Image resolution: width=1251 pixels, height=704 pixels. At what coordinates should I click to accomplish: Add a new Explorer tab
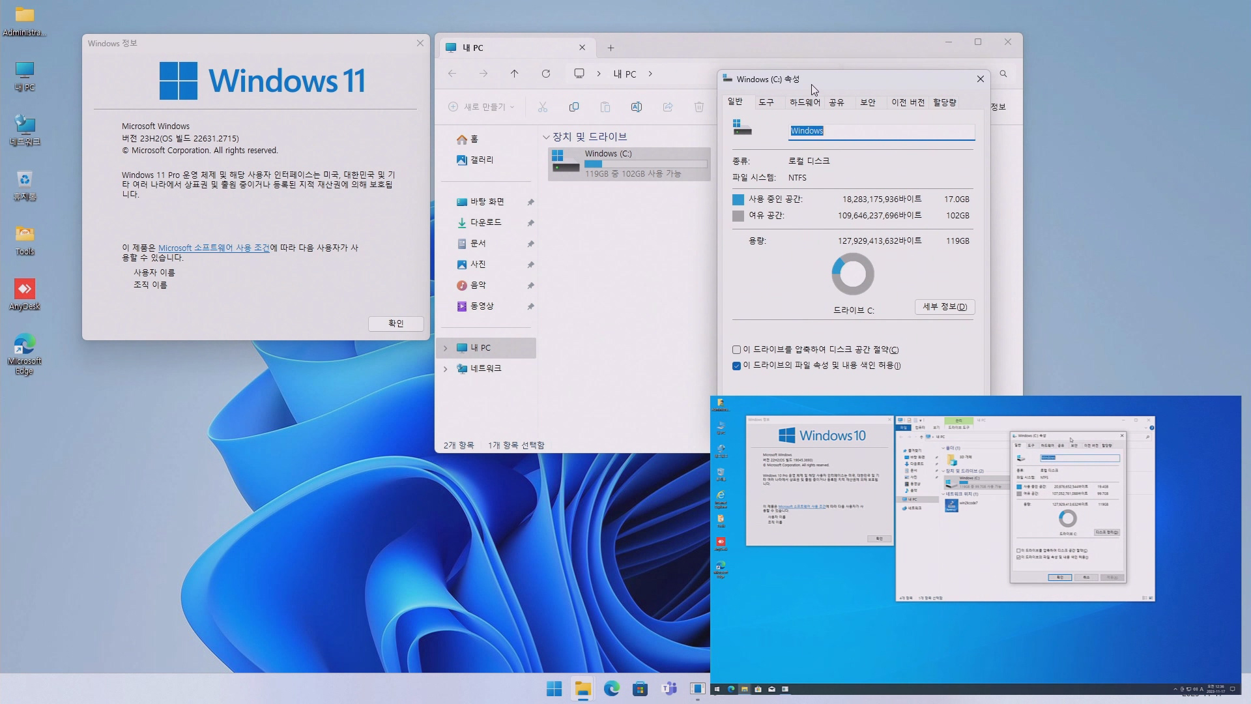(x=611, y=48)
